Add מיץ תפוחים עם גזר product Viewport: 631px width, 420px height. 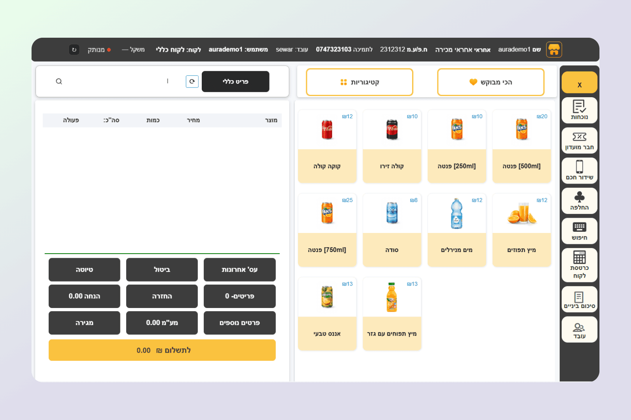coord(392,314)
